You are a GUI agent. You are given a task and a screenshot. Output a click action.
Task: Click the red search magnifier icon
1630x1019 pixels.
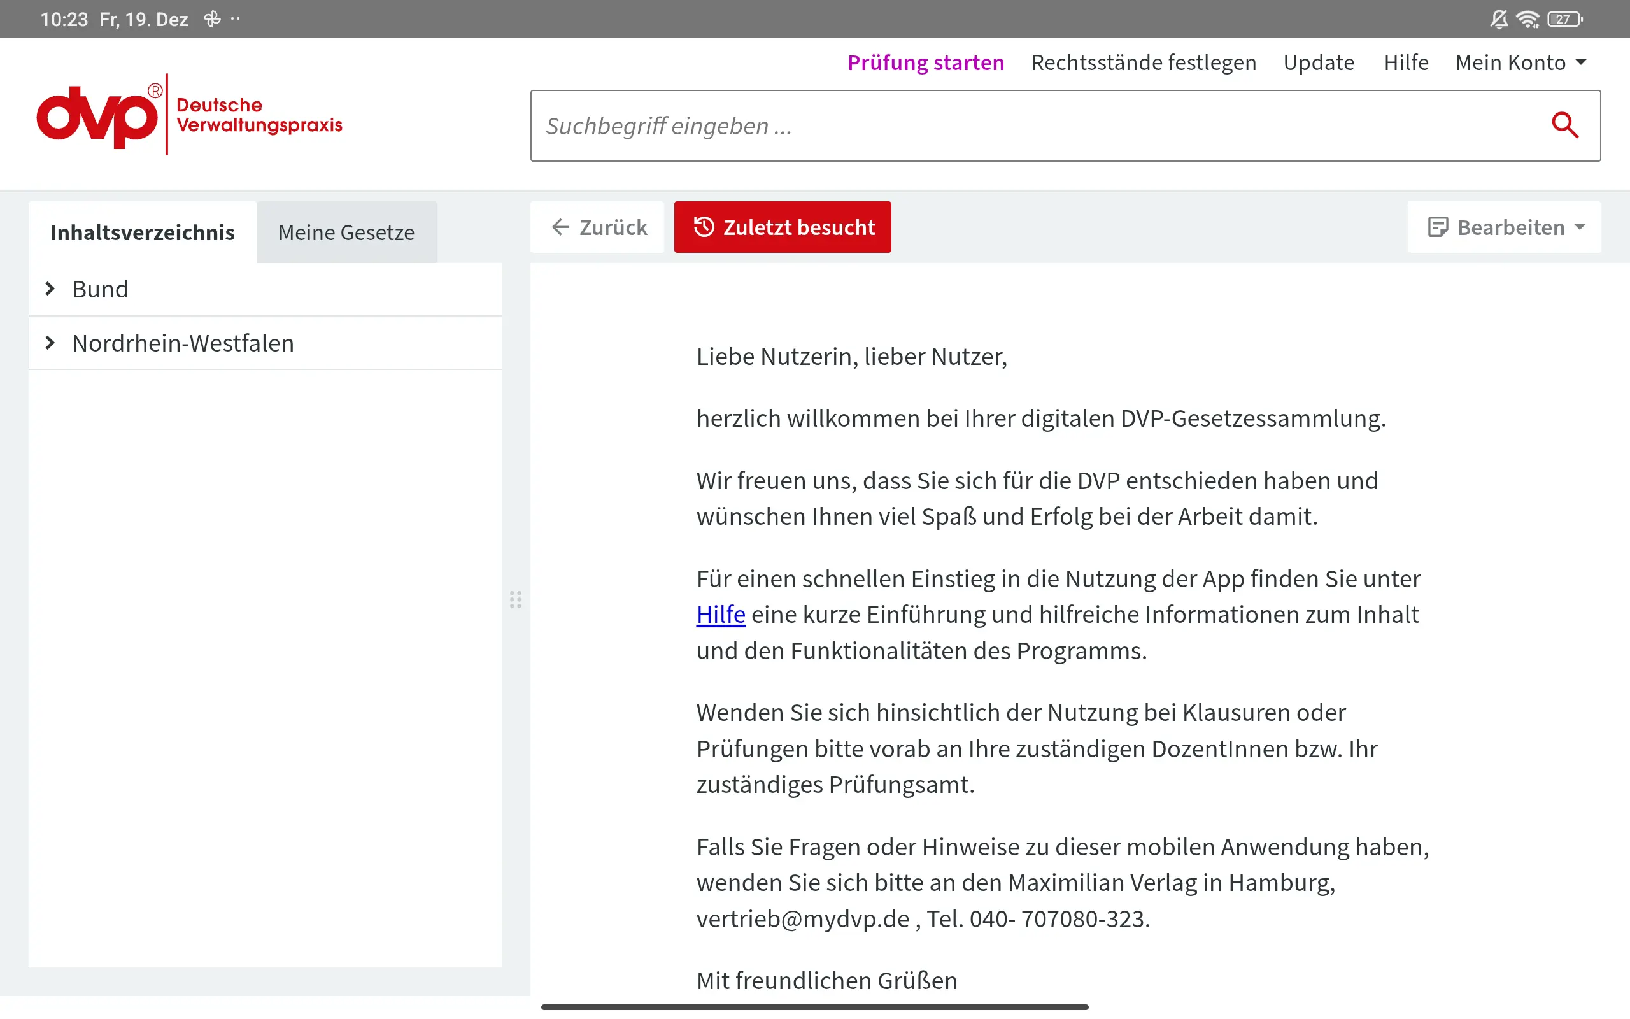(x=1564, y=125)
